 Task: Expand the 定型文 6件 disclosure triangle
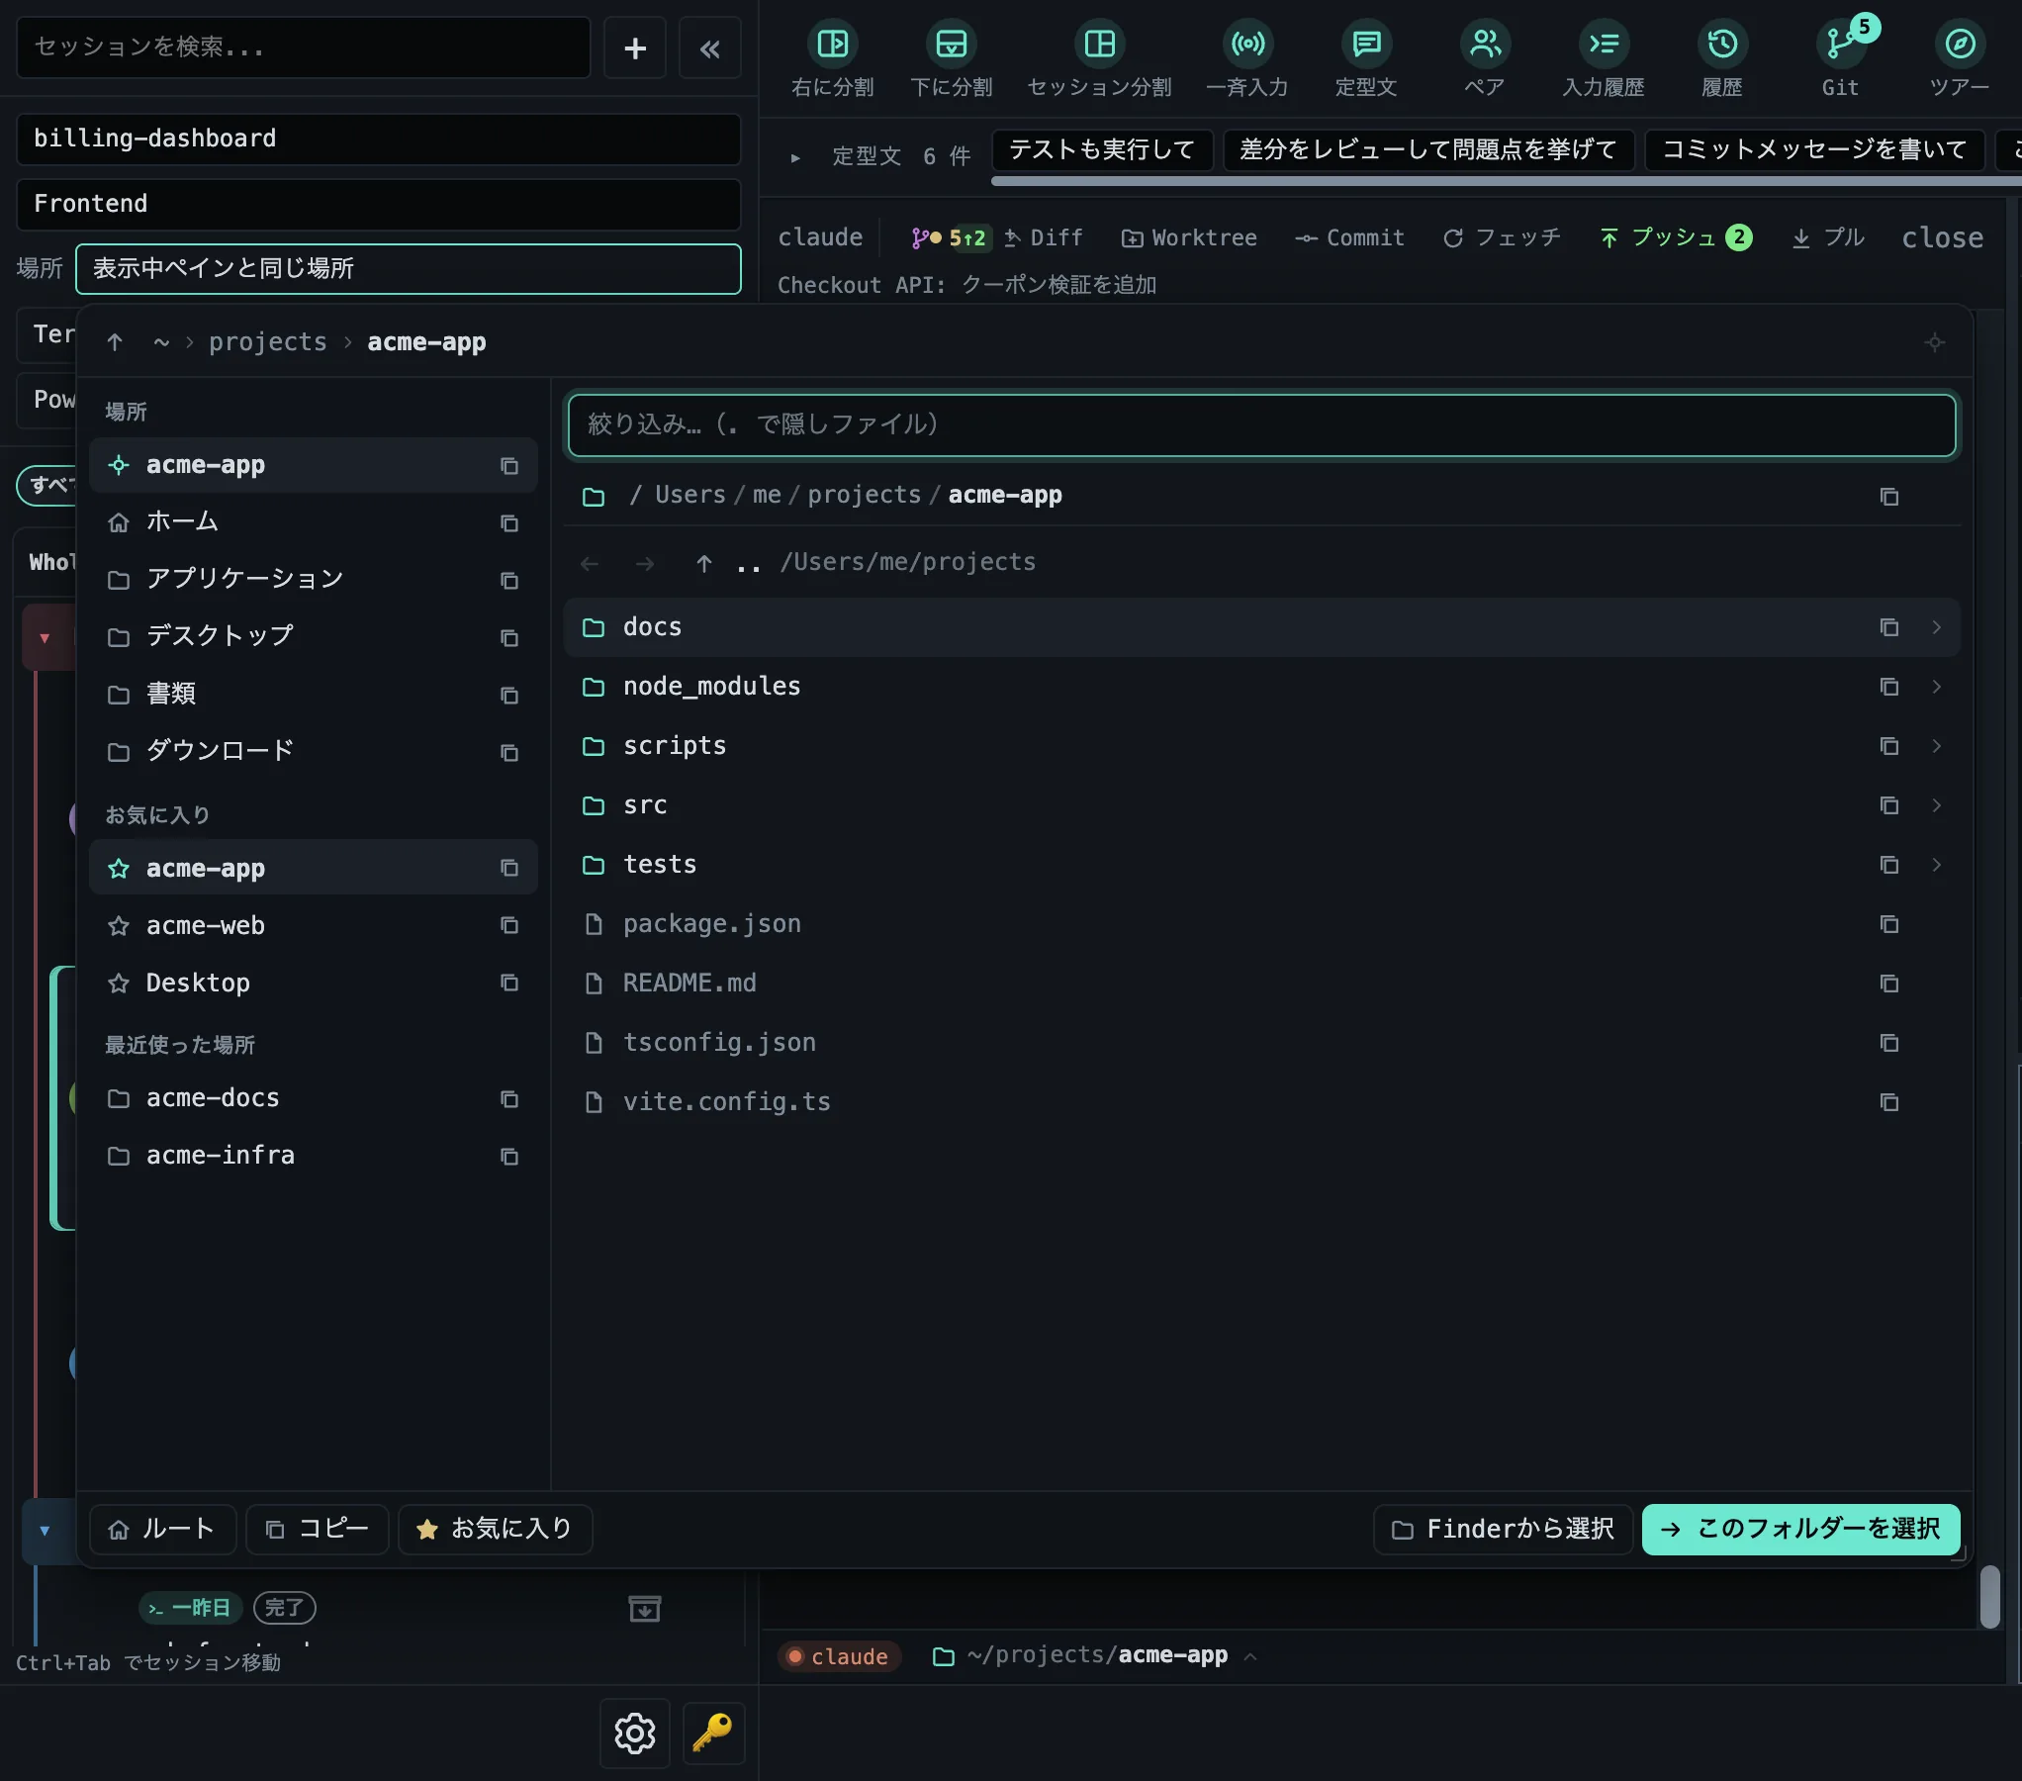point(795,157)
